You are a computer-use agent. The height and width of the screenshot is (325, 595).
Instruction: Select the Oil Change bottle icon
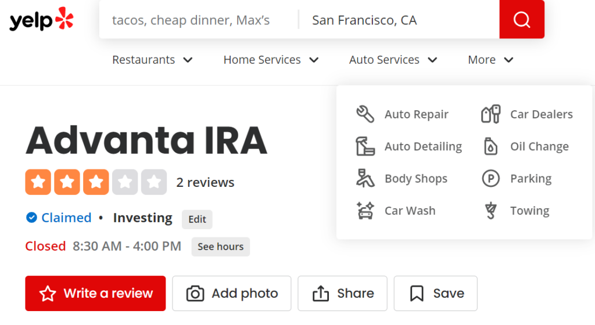pos(490,146)
